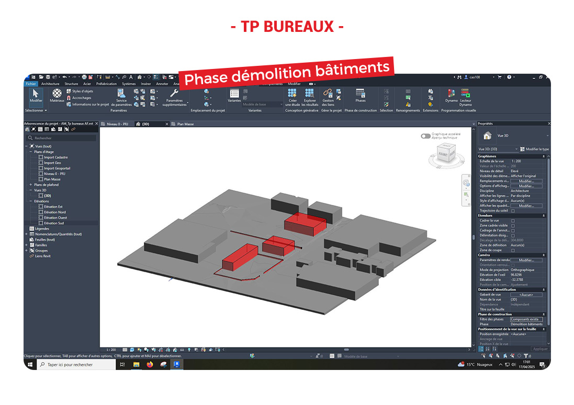Click the selection filter funnel icon
574x405 pixels.
click(x=526, y=356)
